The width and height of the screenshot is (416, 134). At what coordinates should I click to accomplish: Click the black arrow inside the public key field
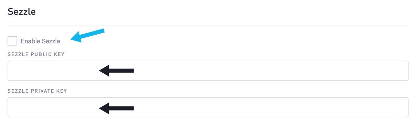[116, 71]
